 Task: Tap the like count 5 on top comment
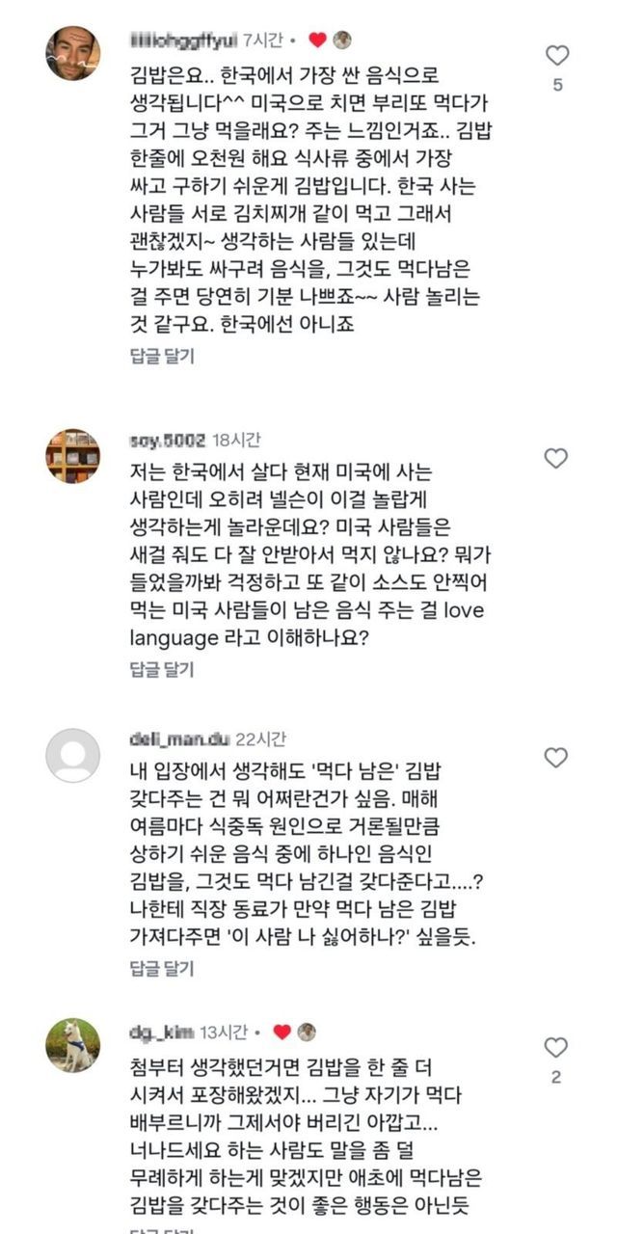click(x=557, y=85)
